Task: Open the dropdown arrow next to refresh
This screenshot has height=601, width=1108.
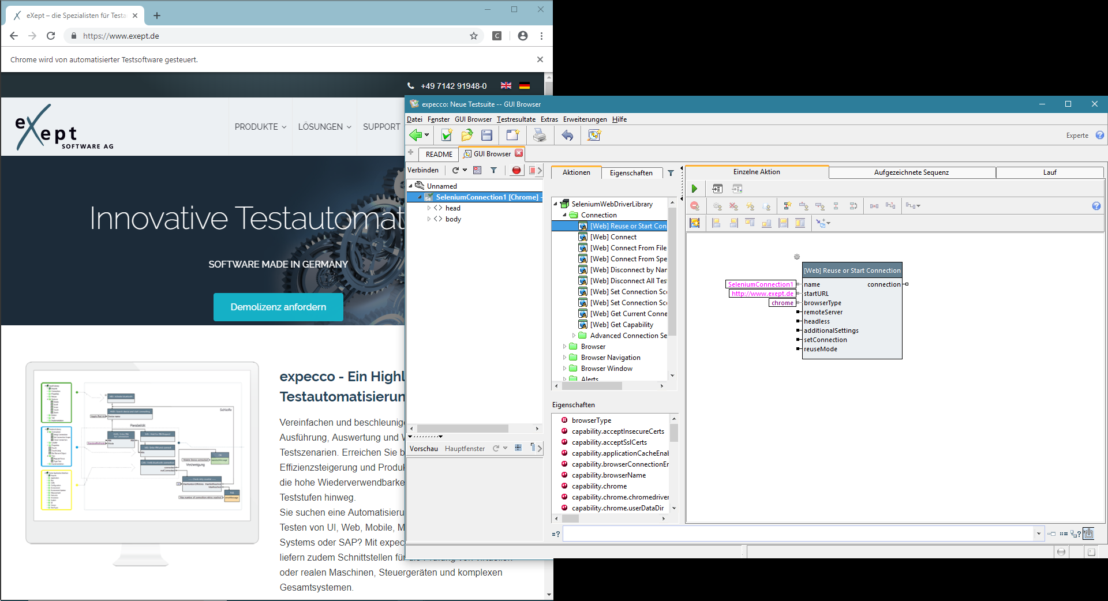Action: [465, 170]
